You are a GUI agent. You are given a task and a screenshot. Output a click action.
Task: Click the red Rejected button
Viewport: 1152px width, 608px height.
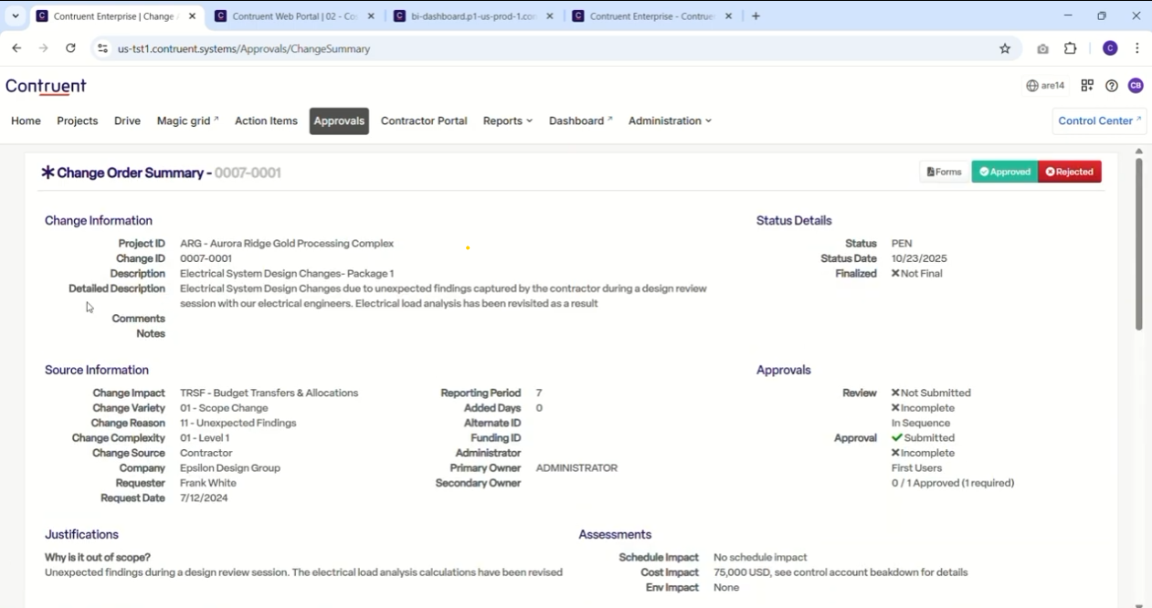click(1070, 172)
